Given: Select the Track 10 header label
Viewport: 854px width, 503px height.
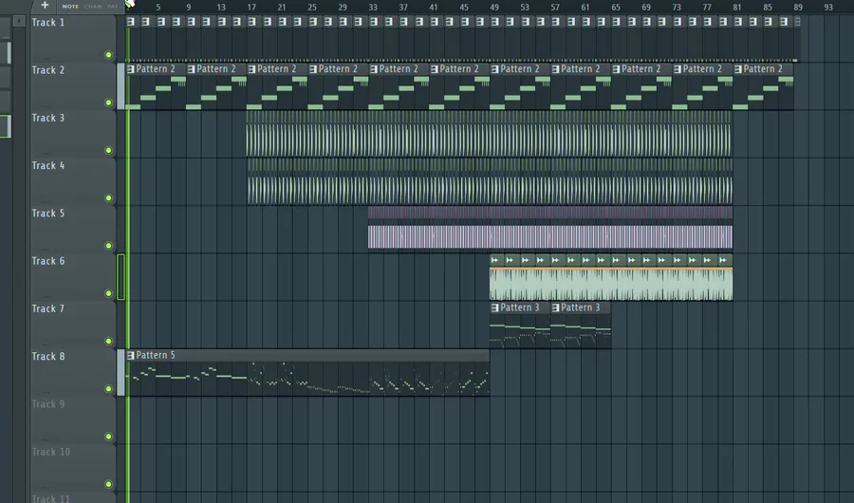Looking at the screenshot, I should point(50,452).
